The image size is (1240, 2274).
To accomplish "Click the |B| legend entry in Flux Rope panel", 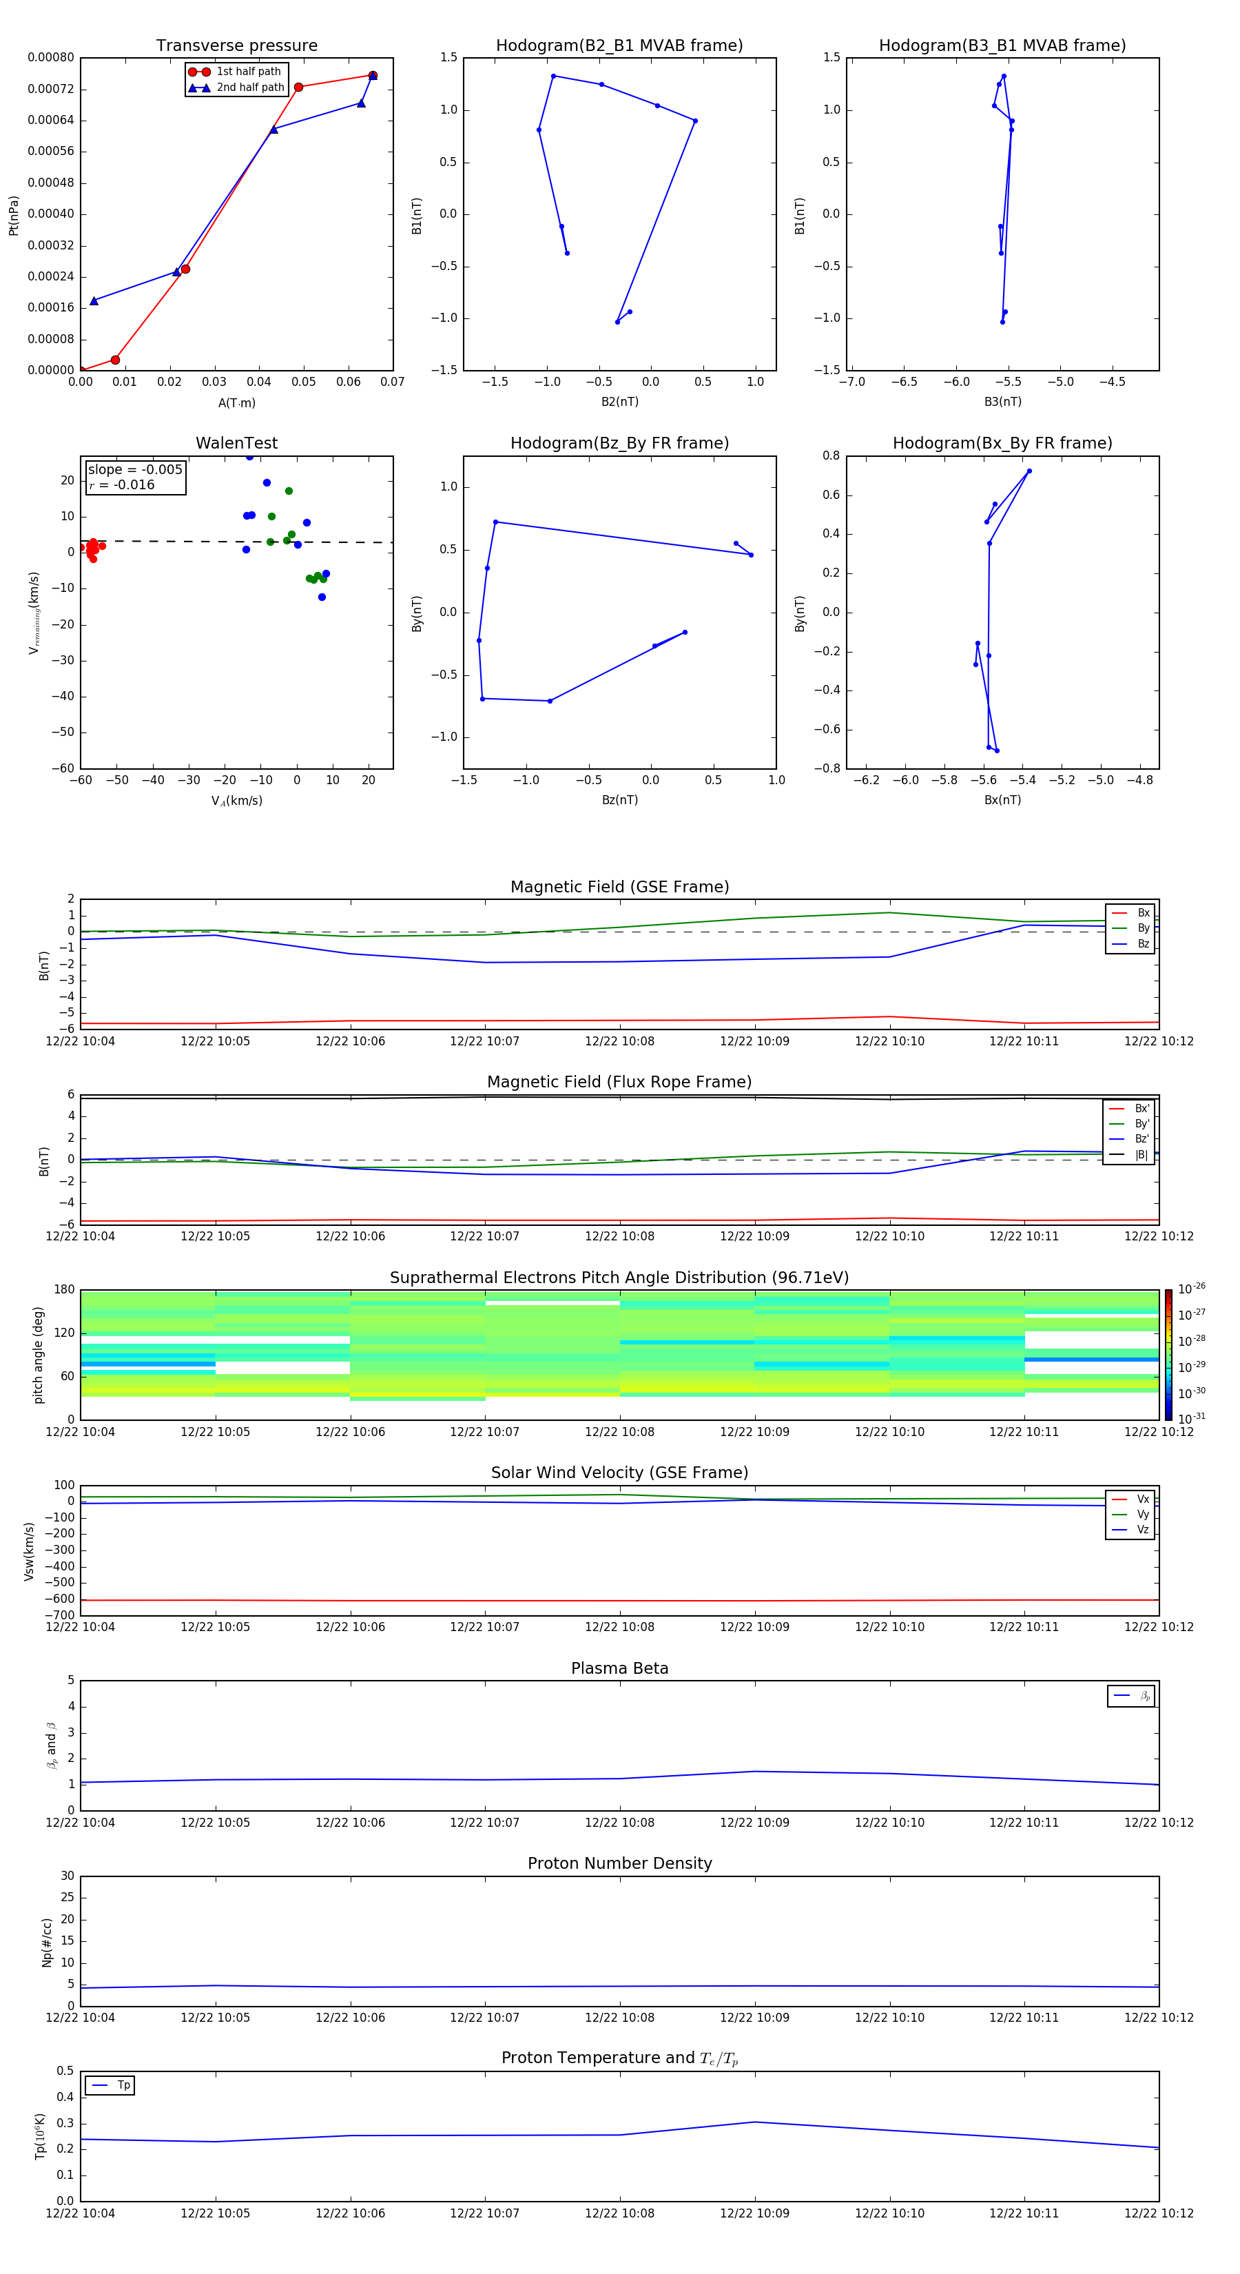I will [1130, 1156].
